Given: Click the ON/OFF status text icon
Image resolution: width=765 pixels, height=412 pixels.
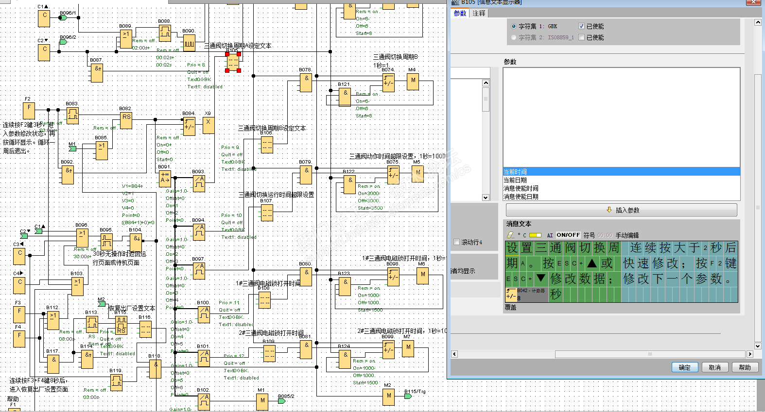Looking at the screenshot, I should (x=568, y=235).
